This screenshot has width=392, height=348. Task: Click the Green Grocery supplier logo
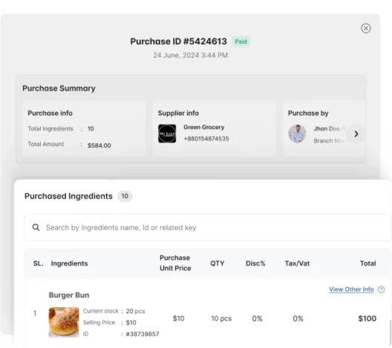(x=167, y=134)
